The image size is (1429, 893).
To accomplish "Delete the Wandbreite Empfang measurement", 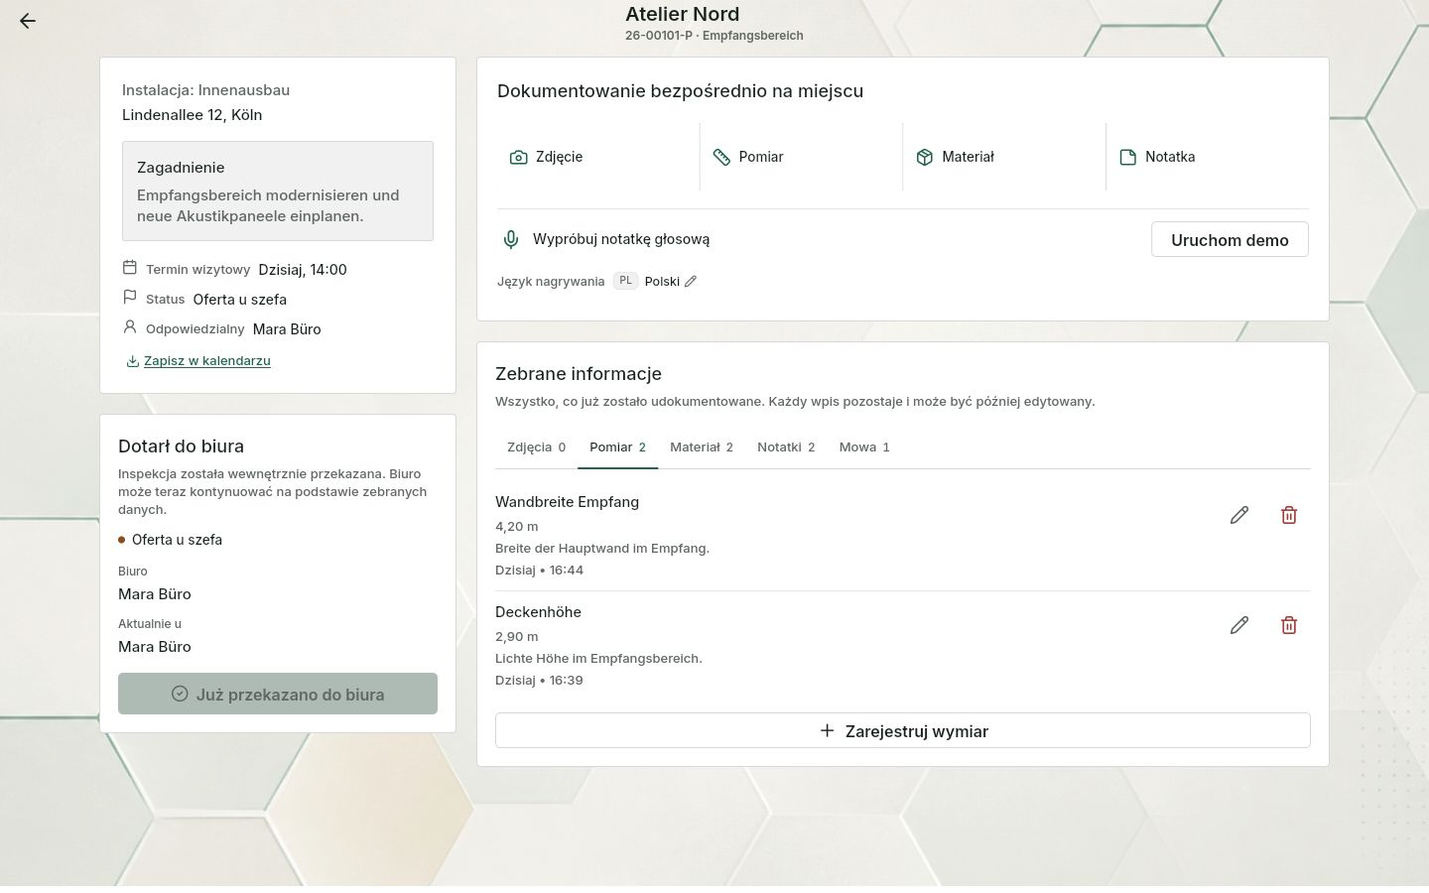I will click(x=1289, y=515).
